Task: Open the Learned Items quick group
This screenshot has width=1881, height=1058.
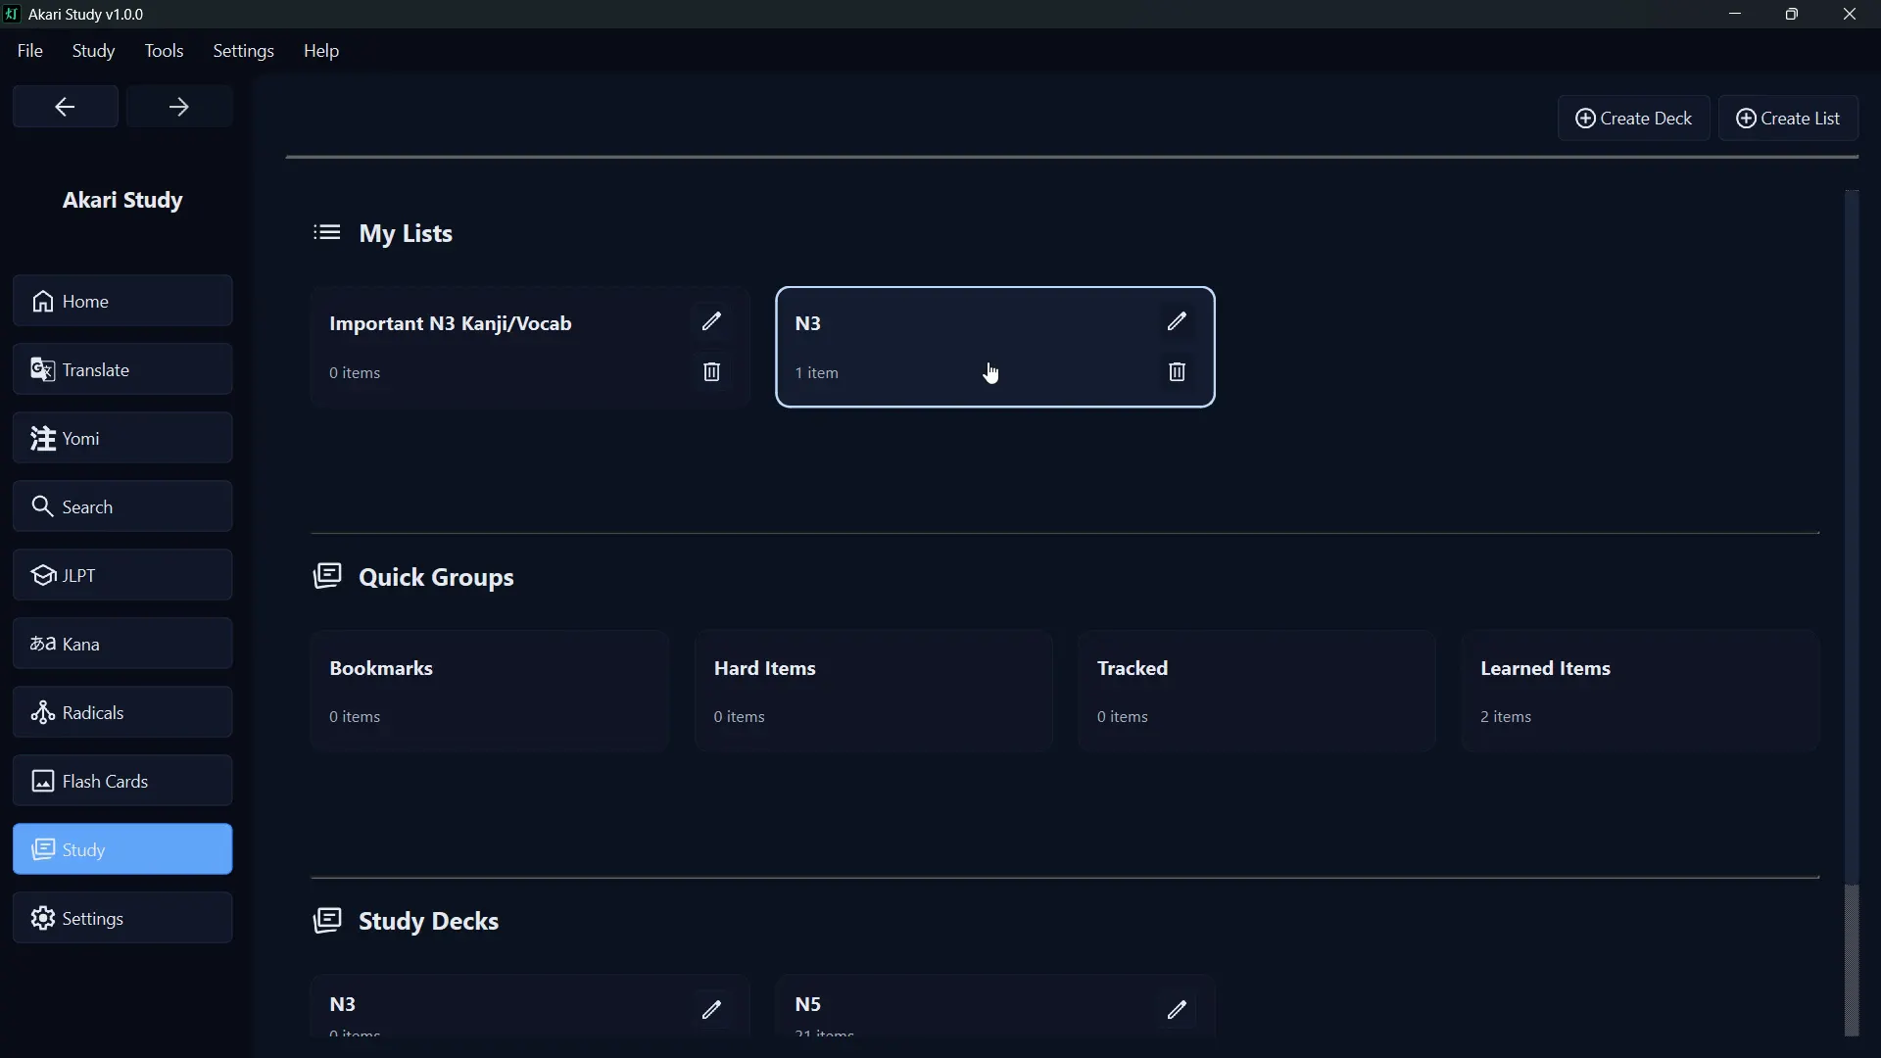Action: click(1641, 691)
